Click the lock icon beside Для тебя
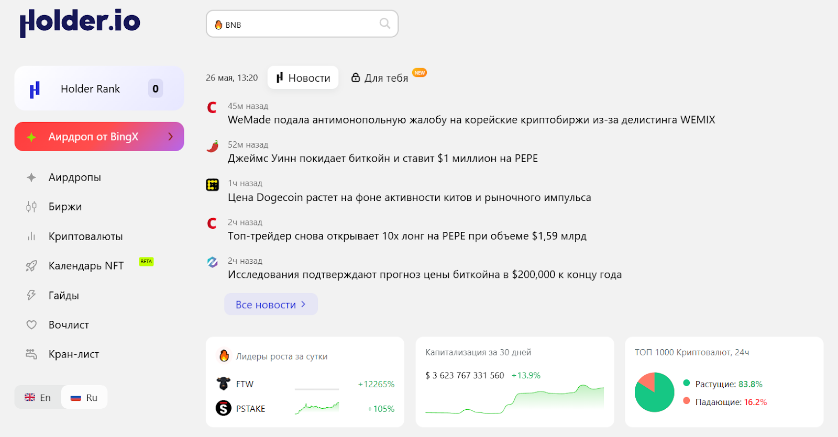 click(x=356, y=77)
